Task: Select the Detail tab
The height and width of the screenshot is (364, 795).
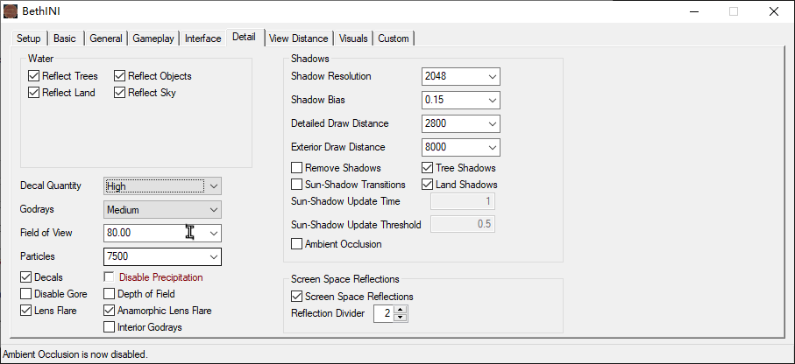Action: tap(244, 37)
